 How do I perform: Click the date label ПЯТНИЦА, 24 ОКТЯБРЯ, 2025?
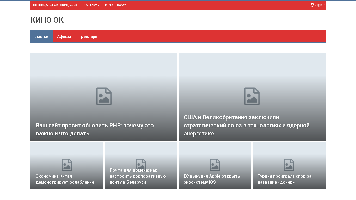click(55, 5)
